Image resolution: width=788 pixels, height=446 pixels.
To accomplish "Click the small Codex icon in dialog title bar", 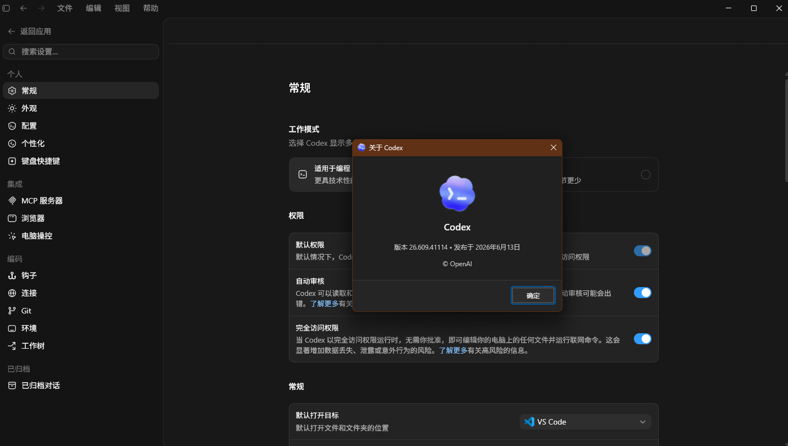I will (362, 147).
